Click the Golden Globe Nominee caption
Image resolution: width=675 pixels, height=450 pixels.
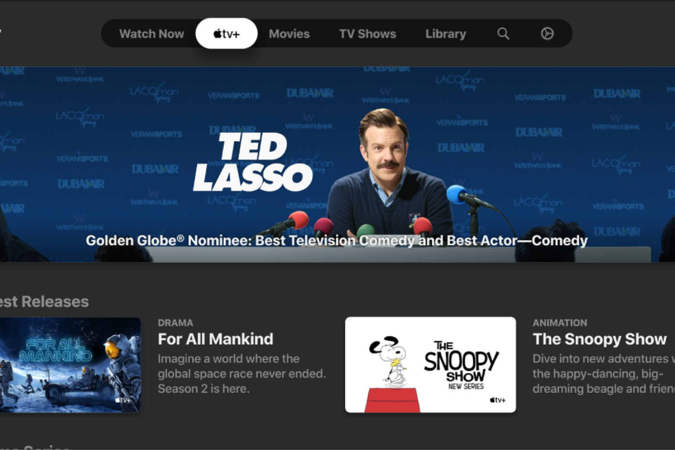[337, 240]
